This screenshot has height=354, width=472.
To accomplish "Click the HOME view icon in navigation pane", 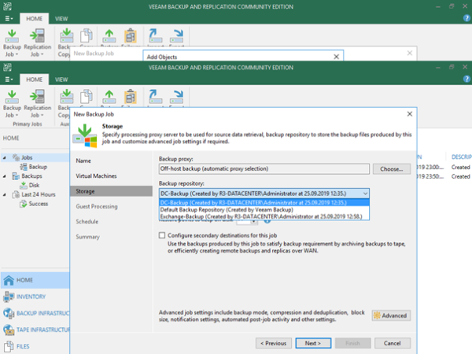I will 9,279.
